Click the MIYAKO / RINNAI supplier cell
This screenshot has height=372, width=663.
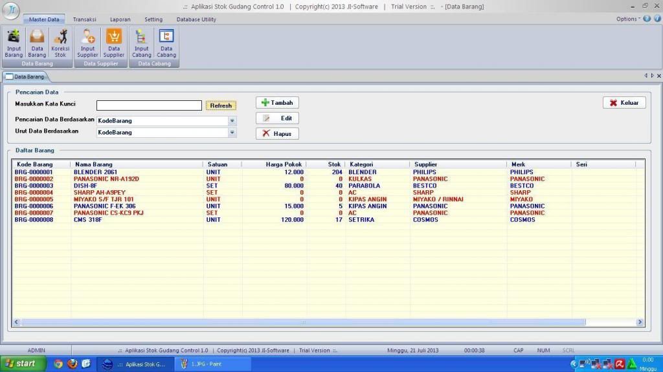[x=438, y=199]
